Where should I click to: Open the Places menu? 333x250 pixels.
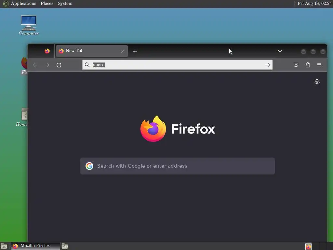[47, 3]
